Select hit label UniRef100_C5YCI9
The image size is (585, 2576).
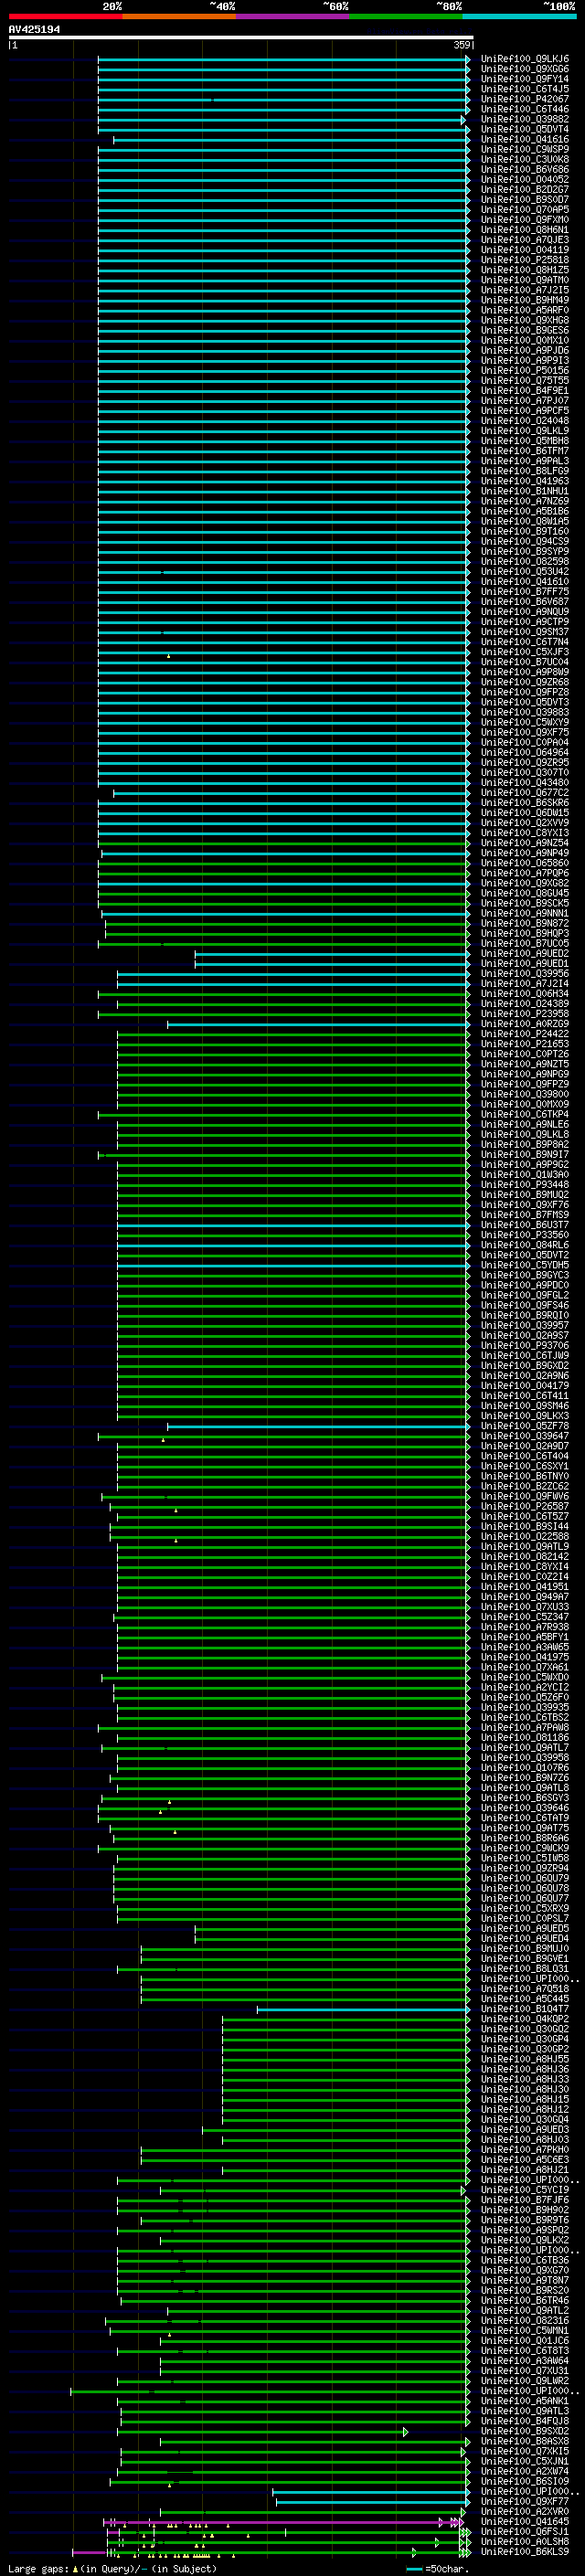[x=525, y=2189]
